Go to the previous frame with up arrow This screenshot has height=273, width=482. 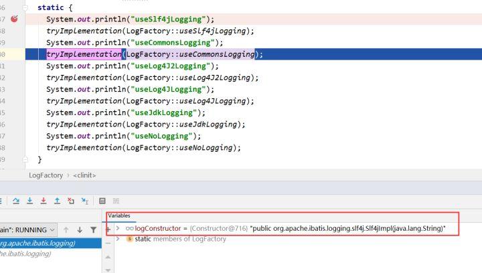(x=66, y=230)
